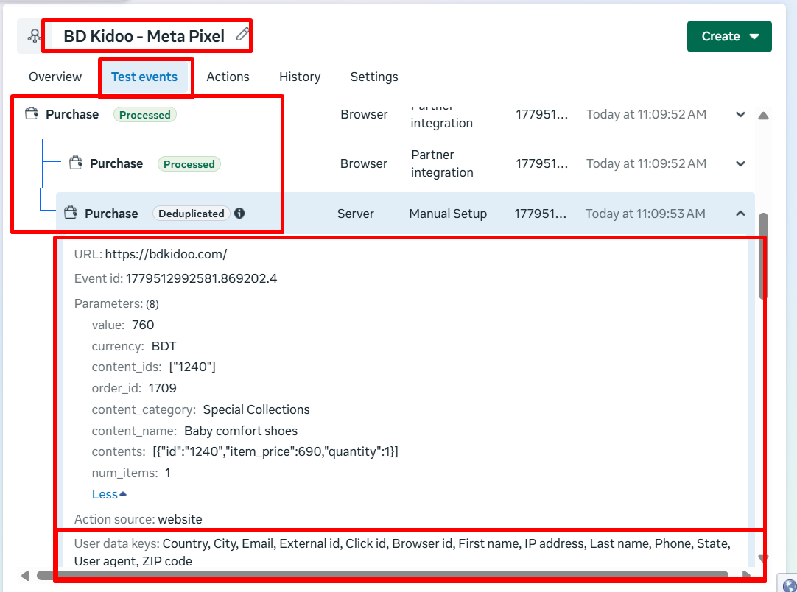Click the info icon next to Deduplicated
The width and height of the screenshot is (797, 592).
coord(239,214)
